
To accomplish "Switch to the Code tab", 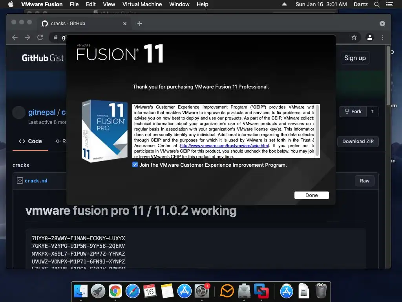I will [30, 141].
